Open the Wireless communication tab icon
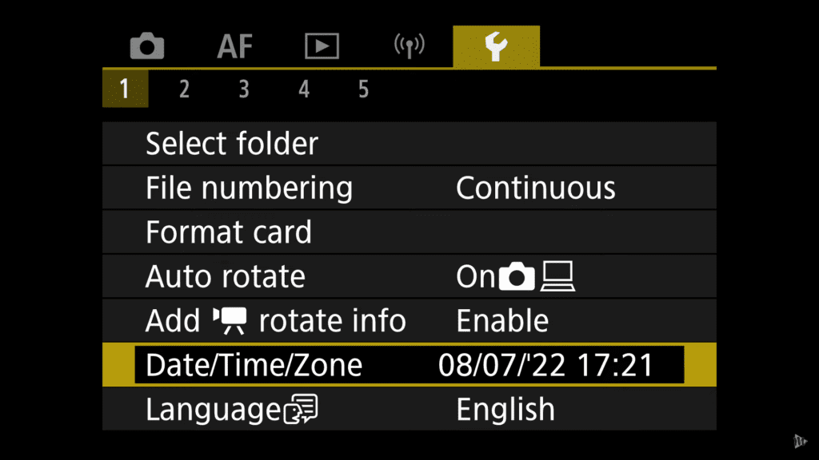 tap(409, 46)
